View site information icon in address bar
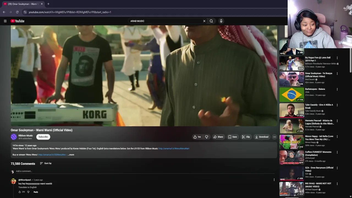The image size is (352, 198). click(x=25, y=12)
